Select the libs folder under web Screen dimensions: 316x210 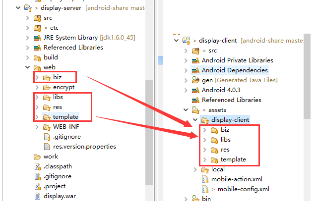click(x=58, y=97)
